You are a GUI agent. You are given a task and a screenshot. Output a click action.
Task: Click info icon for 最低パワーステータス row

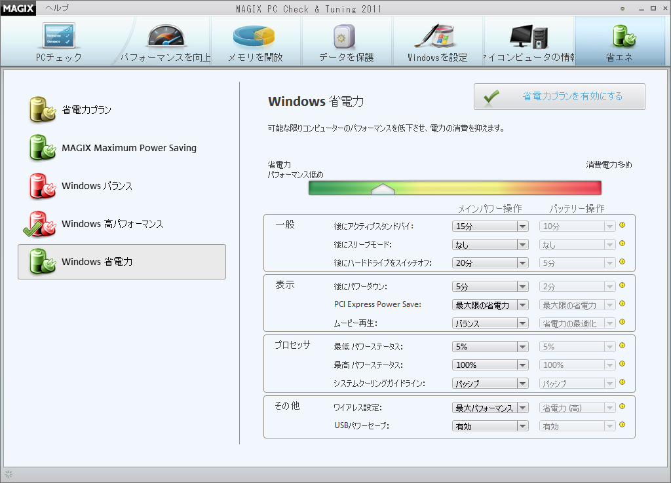click(x=623, y=346)
